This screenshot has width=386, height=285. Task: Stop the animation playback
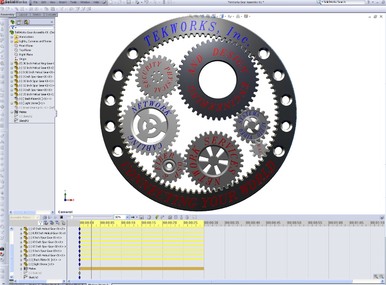tap(61, 217)
